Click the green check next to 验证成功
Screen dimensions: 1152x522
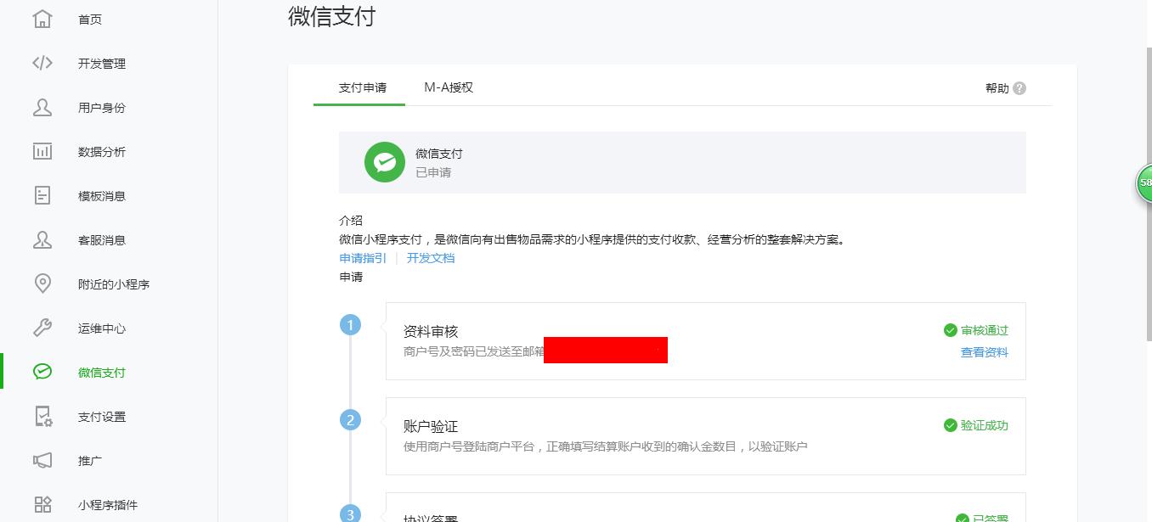click(951, 425)
